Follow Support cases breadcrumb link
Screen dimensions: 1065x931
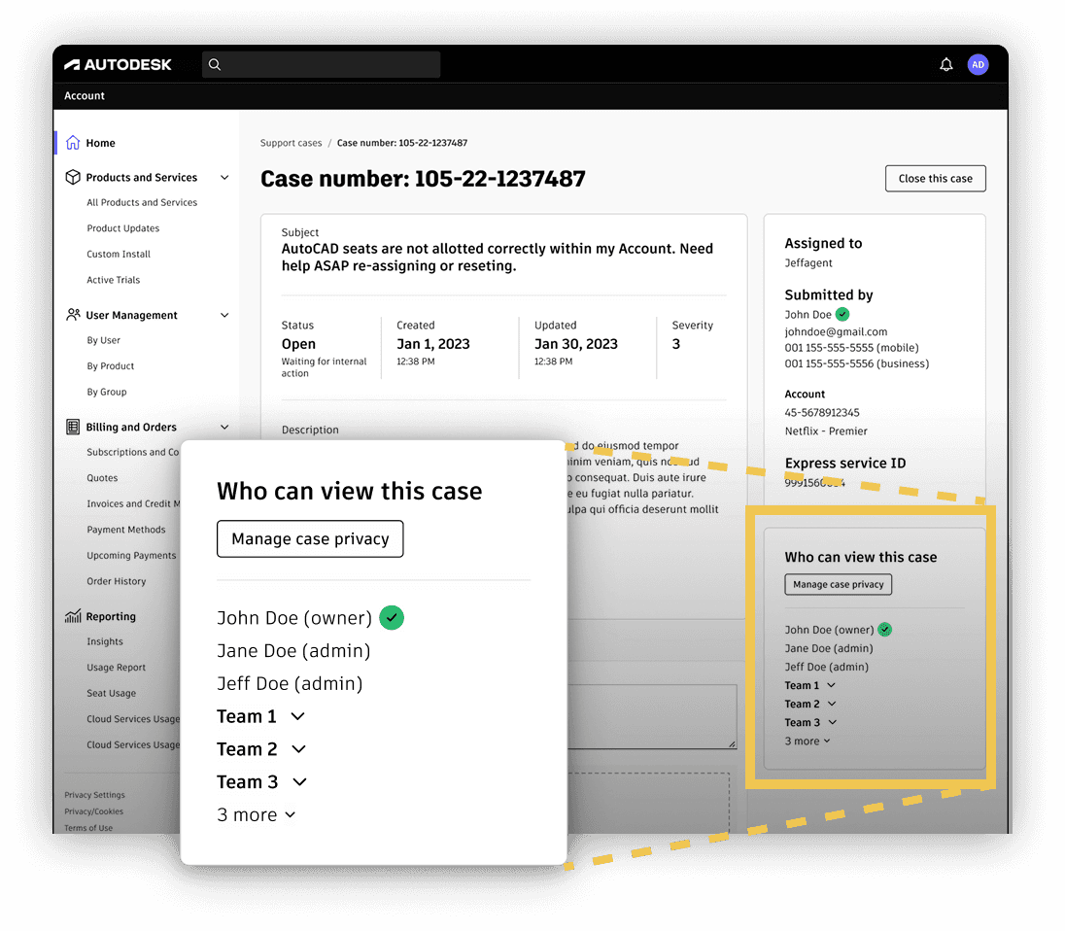click(x=291, y=143)
